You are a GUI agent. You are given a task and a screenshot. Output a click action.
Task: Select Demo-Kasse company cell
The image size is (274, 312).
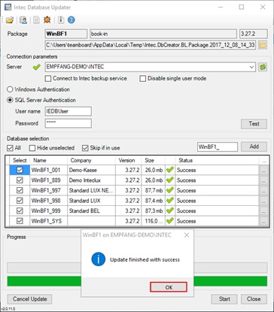(x=91, y=170)
